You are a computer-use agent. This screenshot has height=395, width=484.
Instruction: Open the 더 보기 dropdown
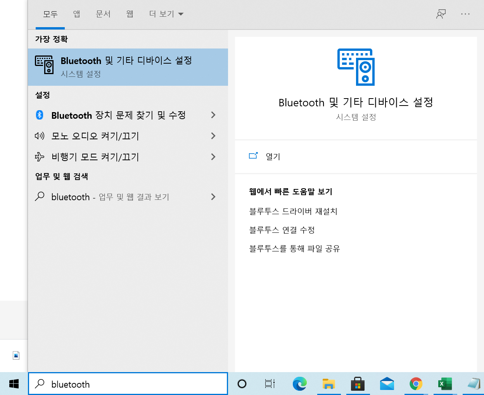pos(166,14)
